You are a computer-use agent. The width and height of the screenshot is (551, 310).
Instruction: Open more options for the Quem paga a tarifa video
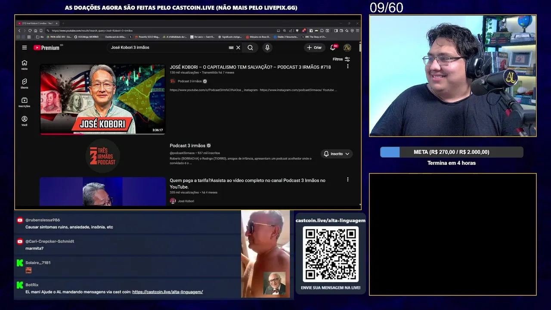pos(348,180)
